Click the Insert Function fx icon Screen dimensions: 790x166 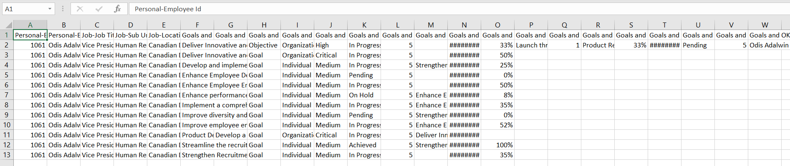click(x=117, y=9)
